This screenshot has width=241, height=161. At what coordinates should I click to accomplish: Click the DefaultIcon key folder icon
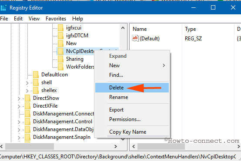click(36, 75)
